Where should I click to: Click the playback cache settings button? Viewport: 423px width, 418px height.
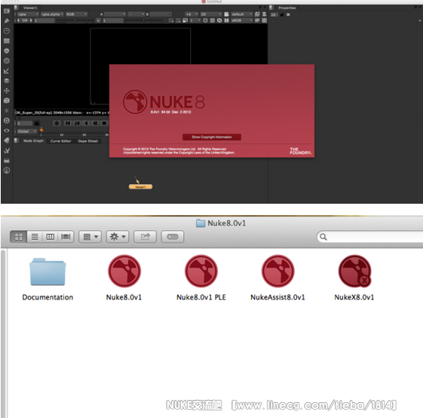coord(57,124)
